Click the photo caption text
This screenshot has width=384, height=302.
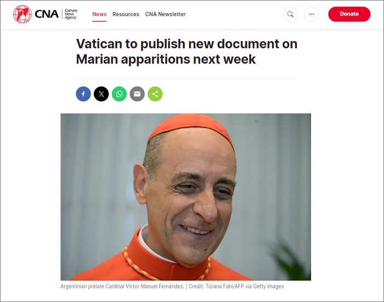point(172,286)
